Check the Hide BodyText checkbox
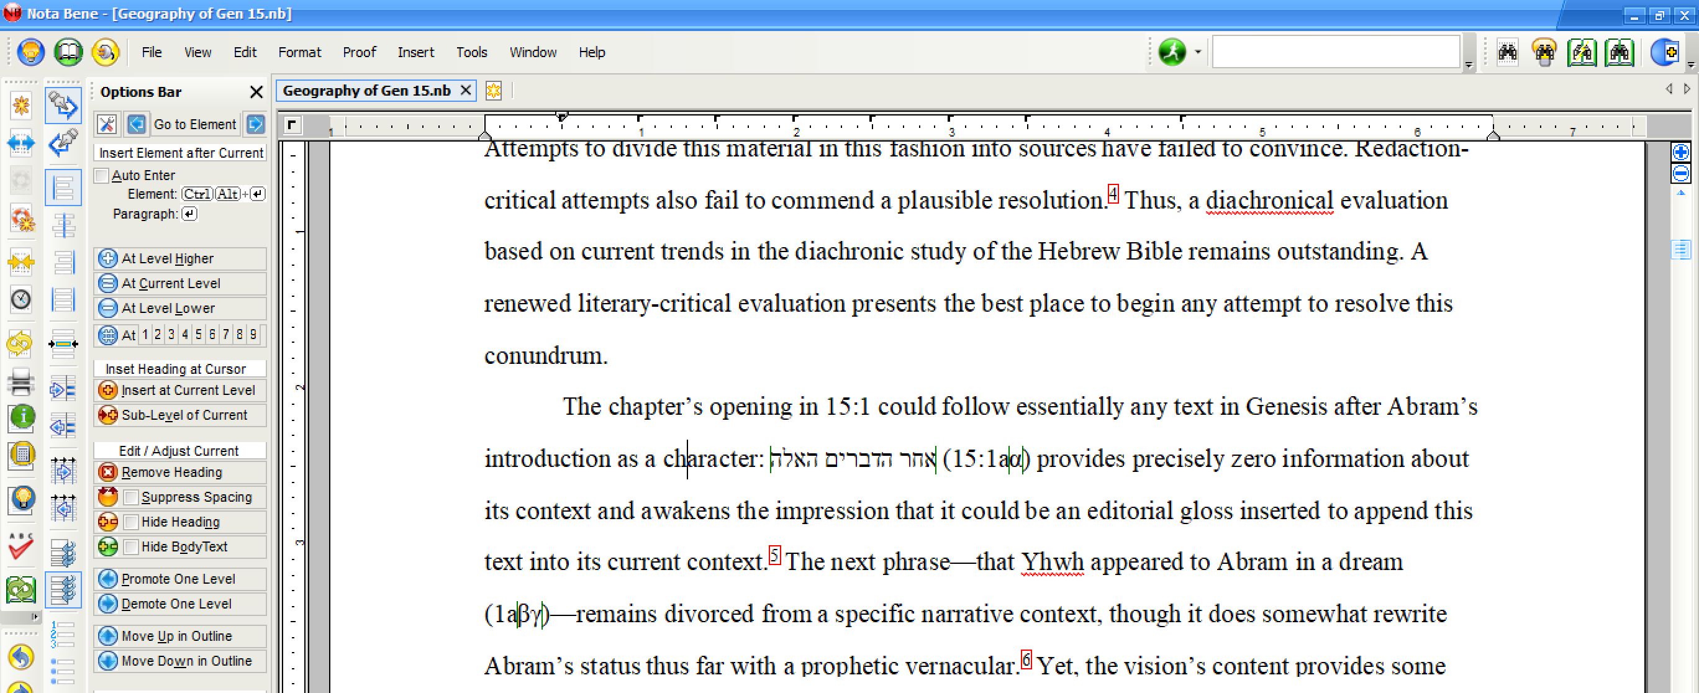The width and height of the screenshot is (1699, 693). click(131, 546)
